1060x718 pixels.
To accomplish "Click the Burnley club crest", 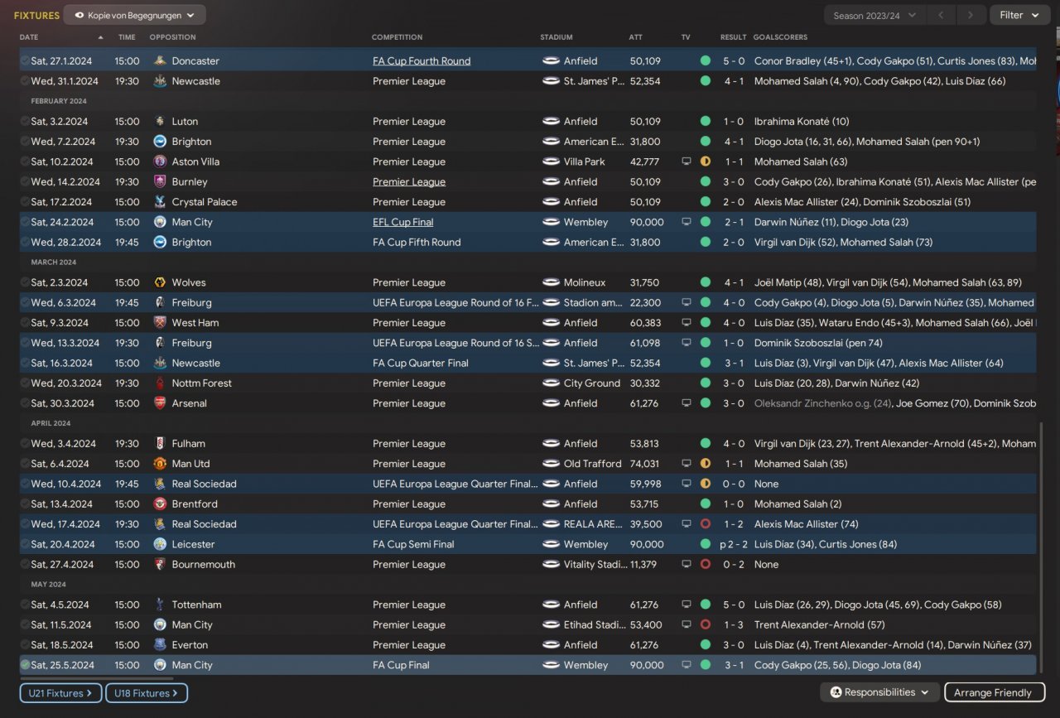I will 160,181.
